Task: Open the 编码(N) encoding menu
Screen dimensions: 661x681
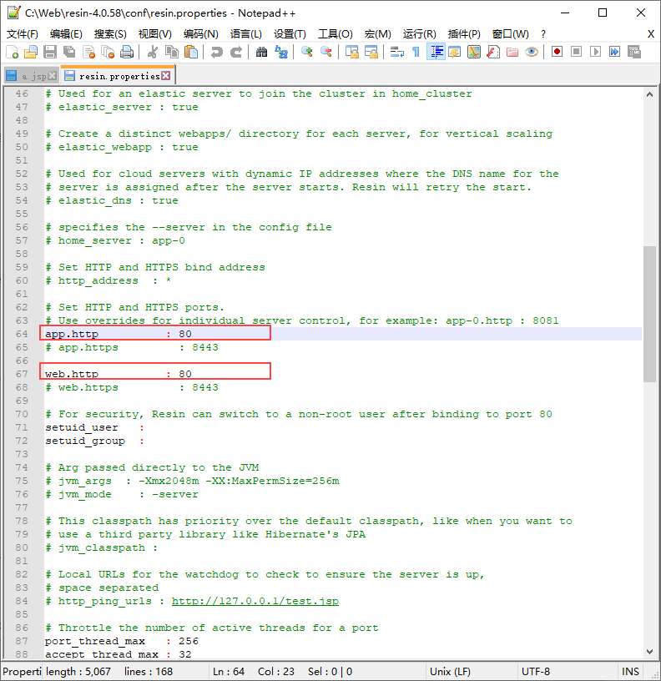Action: pos(200,34)
